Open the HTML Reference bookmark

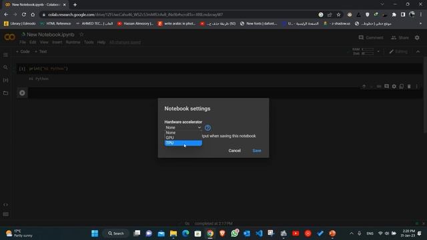55,24
